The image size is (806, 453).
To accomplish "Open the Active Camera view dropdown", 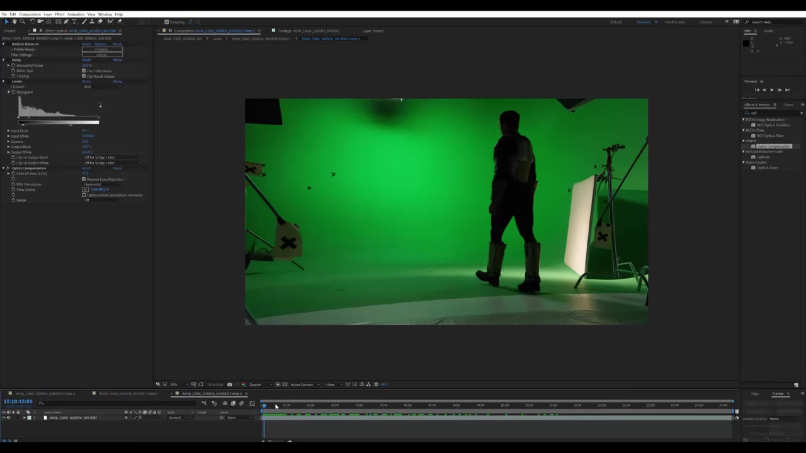I will click(304, 384).
